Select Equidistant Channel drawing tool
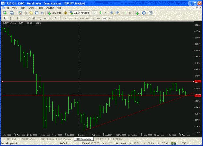 click(x=34, y=18)
